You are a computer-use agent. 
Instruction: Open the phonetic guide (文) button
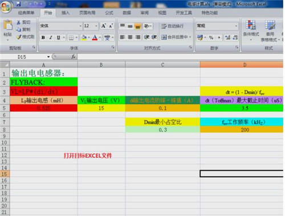(x=107, y=38)
